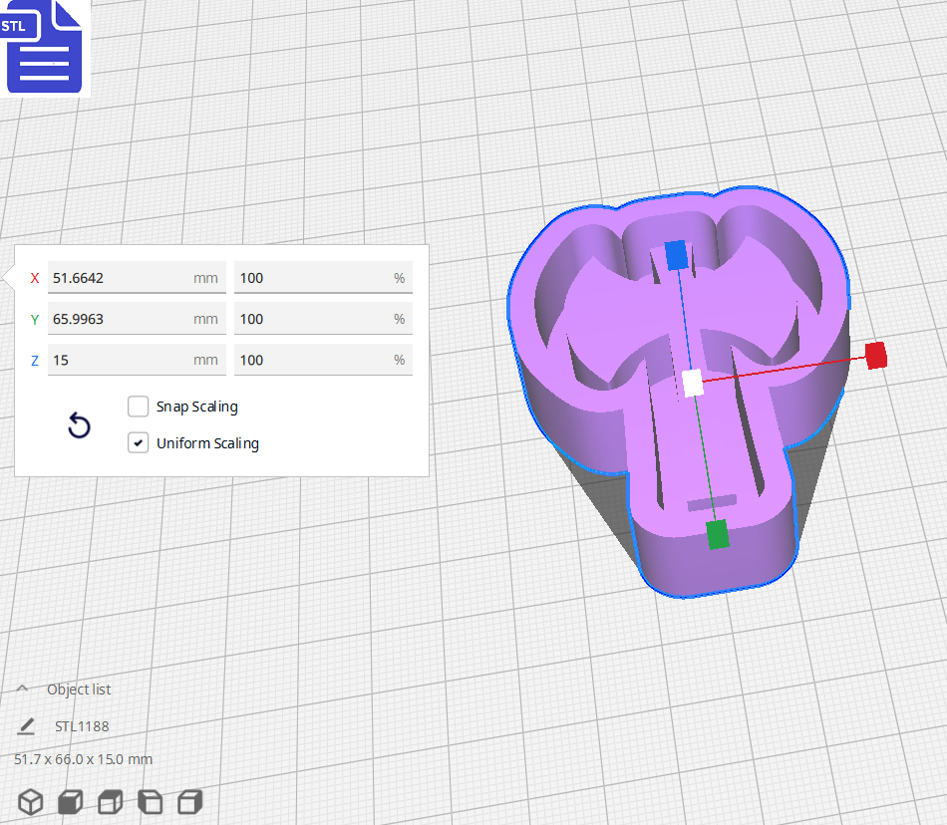Reset scaling using the undo arrow icon
The image size is (947, 825).
click(x=79, y=425)
